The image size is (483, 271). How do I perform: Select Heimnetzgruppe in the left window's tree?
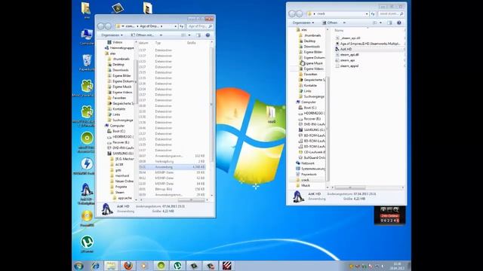[122, 48]
